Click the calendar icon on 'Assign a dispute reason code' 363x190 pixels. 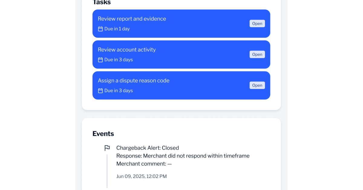point(100,90)
